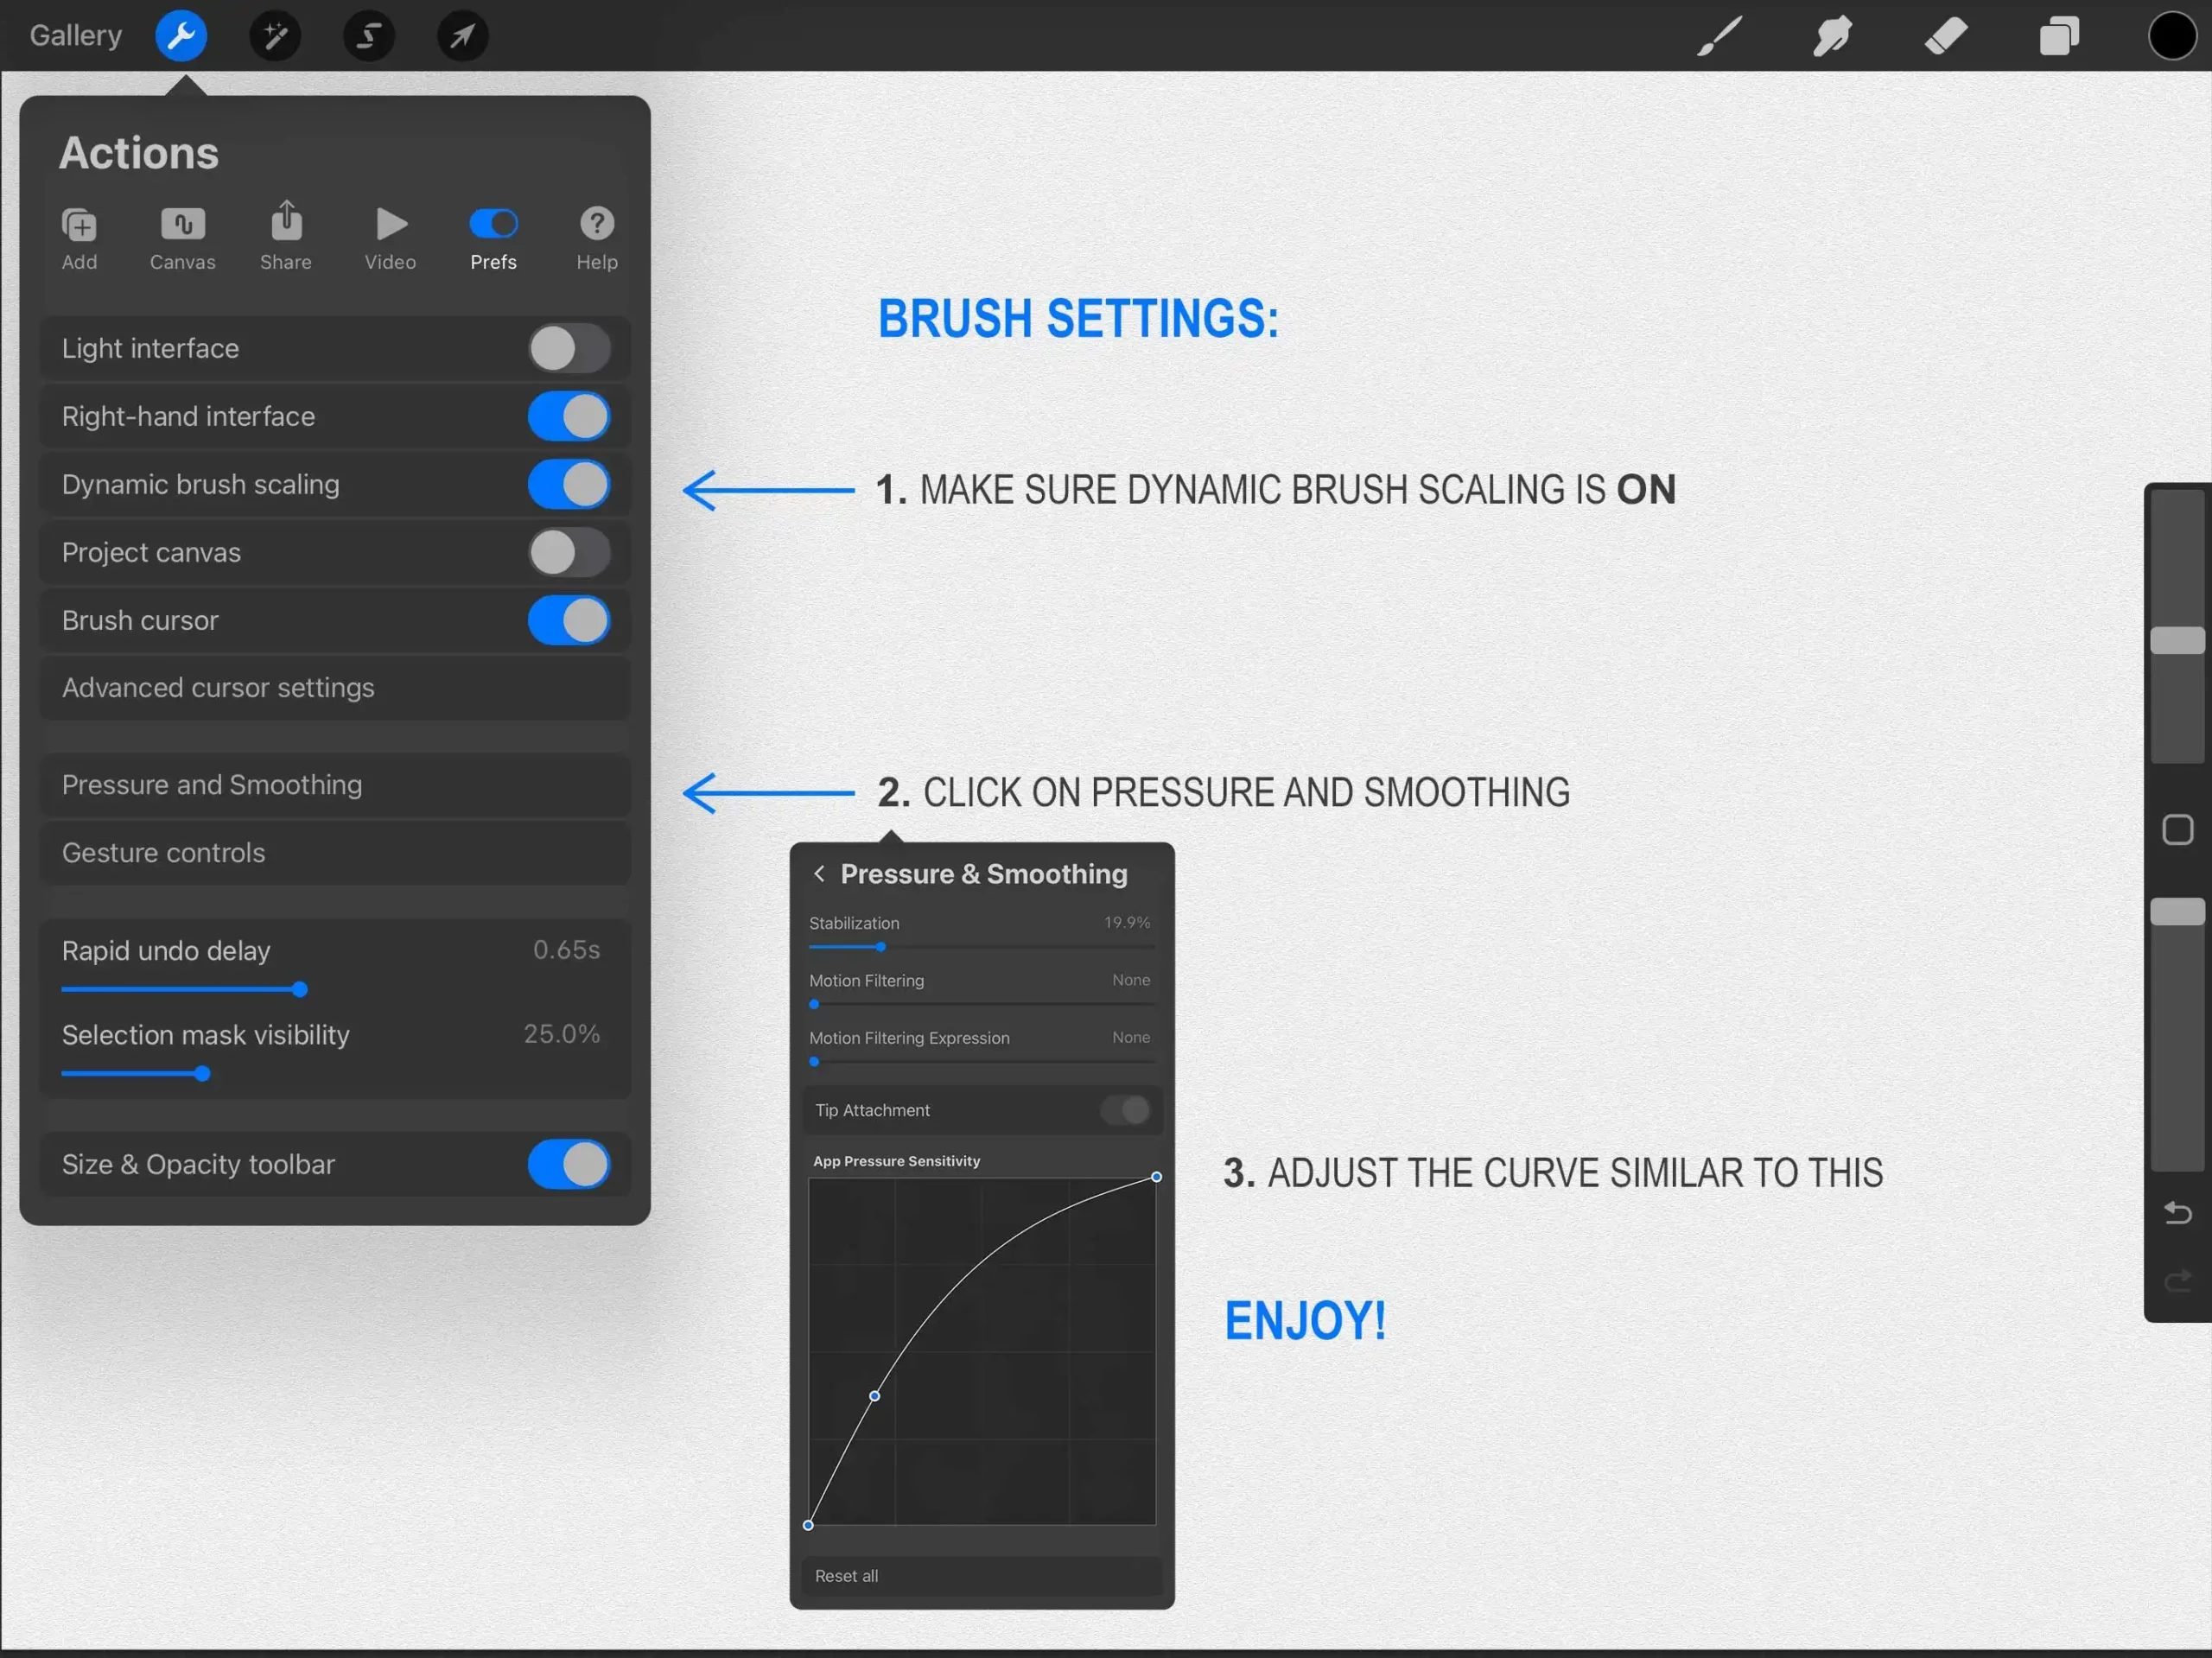Click the 0.65s rapid undo value
Image resolution: width=2212 pixels, height=1658 pixels.
(x=566, y=949)
